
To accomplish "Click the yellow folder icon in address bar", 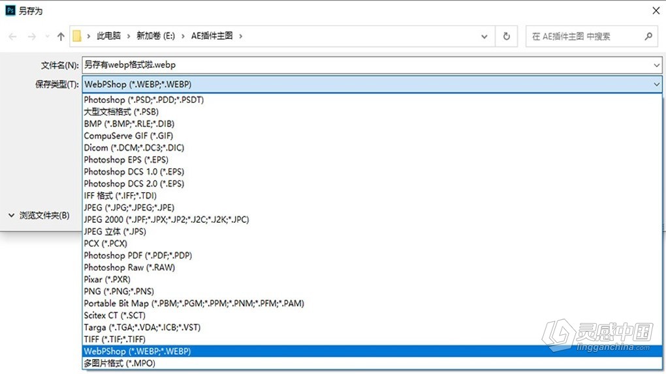I will coord(77,36).
